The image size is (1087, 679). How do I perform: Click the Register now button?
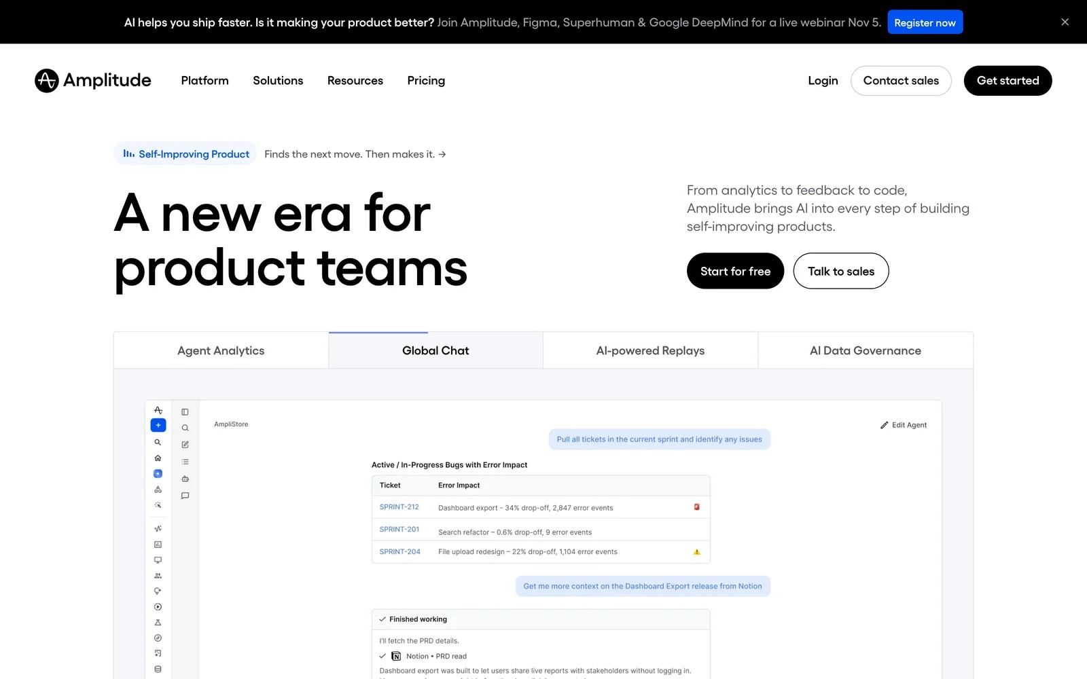(925, 22)
